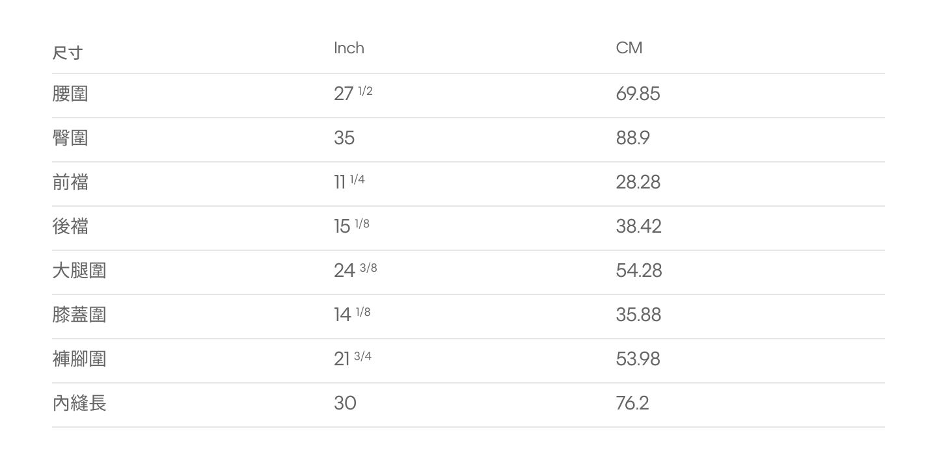Click the 腰圍 row label
The height and width of the screenshot is (468, 937).
[70, 94]
